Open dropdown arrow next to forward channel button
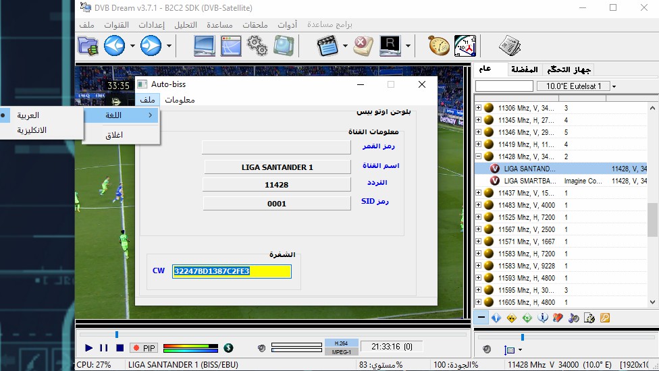This screenshot has height=371, width=659. [169, 46]
